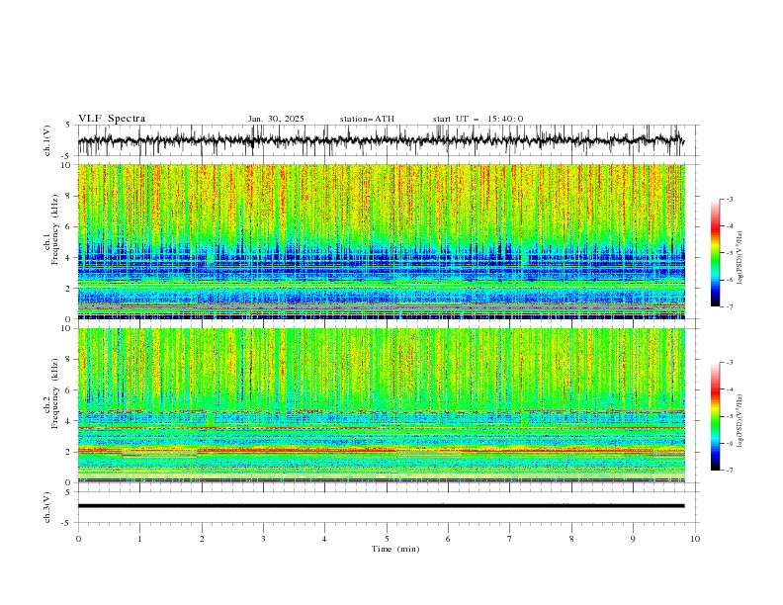
Task: Click the "VLF Spectra" plot title
Action: (112, 119)
